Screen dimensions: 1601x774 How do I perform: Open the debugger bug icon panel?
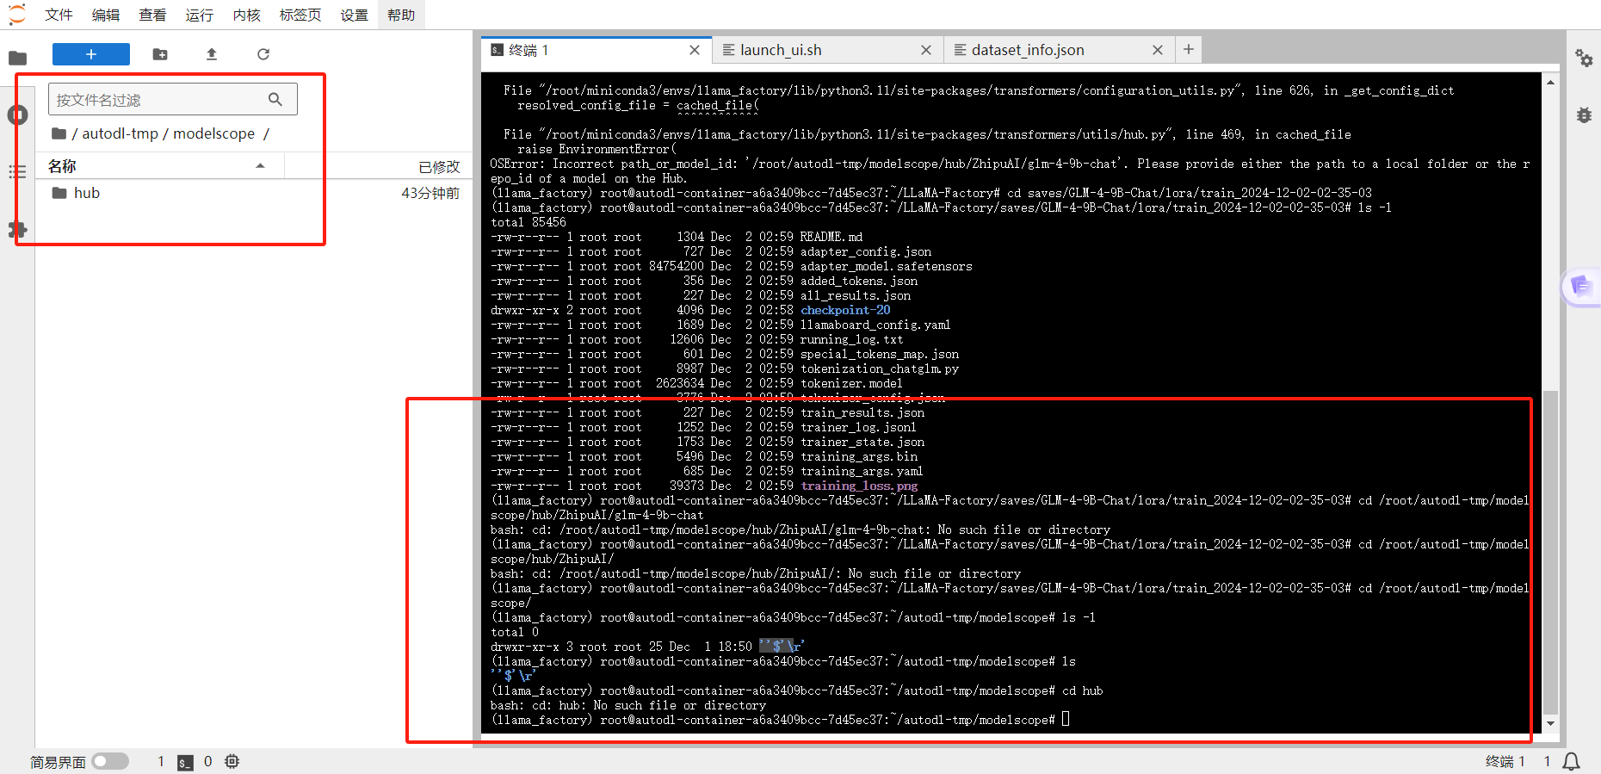pos(1584,115)
